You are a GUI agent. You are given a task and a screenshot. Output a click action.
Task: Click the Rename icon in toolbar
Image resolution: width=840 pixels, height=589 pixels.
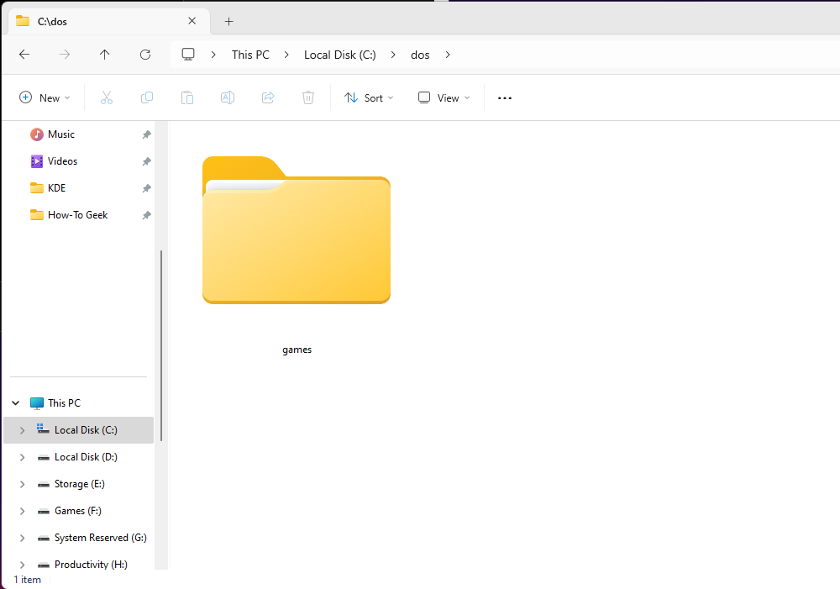[227, 97]
